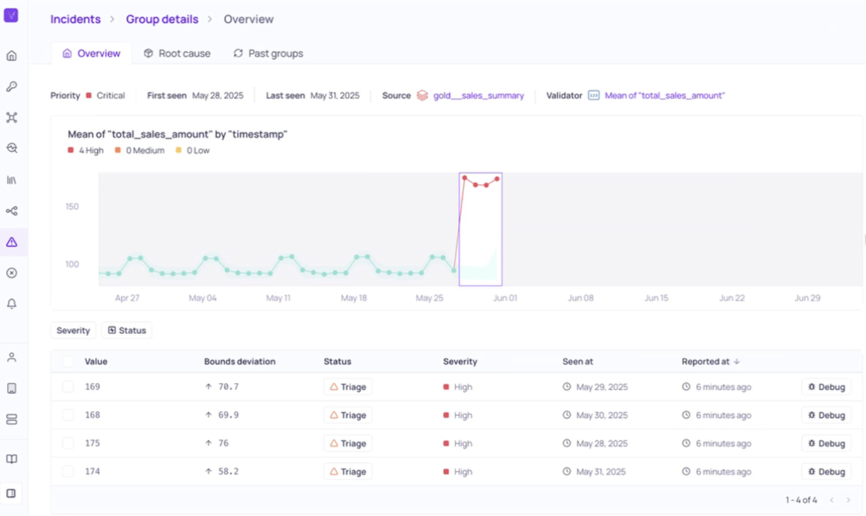Open the lineage graph sidebar icon
Image resolution: width=866 pixels, height=516 pixels.
pos(11,211)
